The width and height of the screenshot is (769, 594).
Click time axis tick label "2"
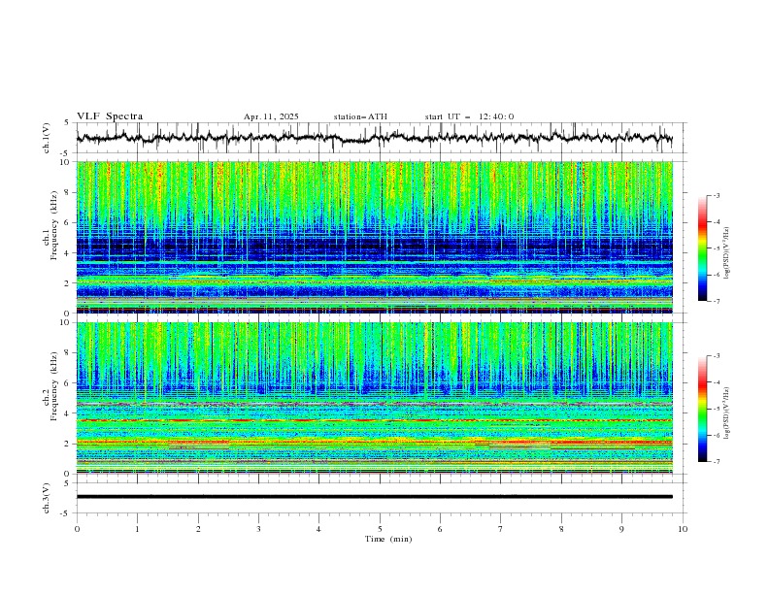pos(198,529)
